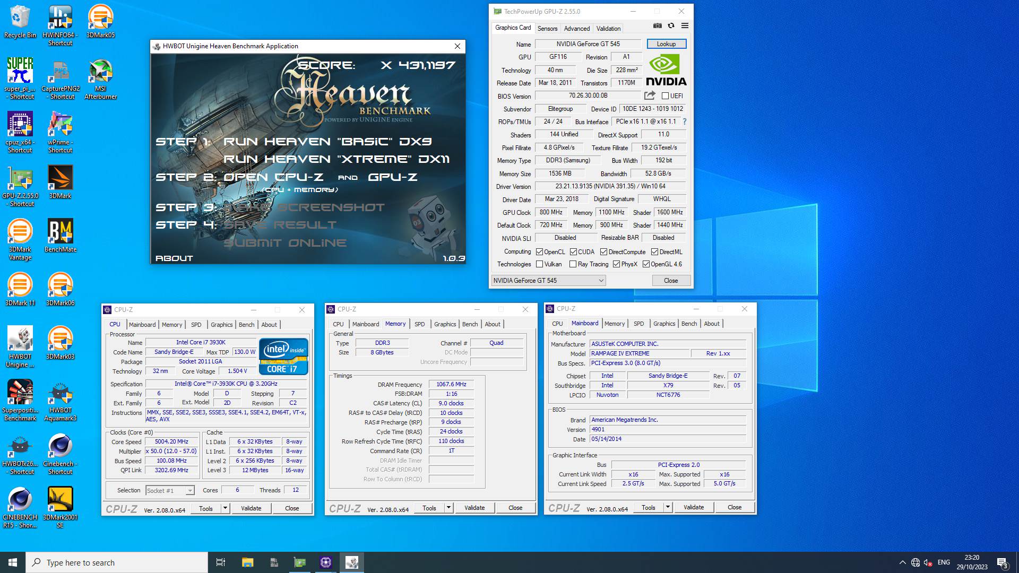
Task: Toggle Ray Tracing checkbox
Action: (x=573, y=264)
